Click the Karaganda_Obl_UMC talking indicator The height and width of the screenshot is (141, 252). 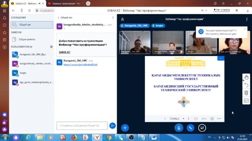[x=135, y=26]
